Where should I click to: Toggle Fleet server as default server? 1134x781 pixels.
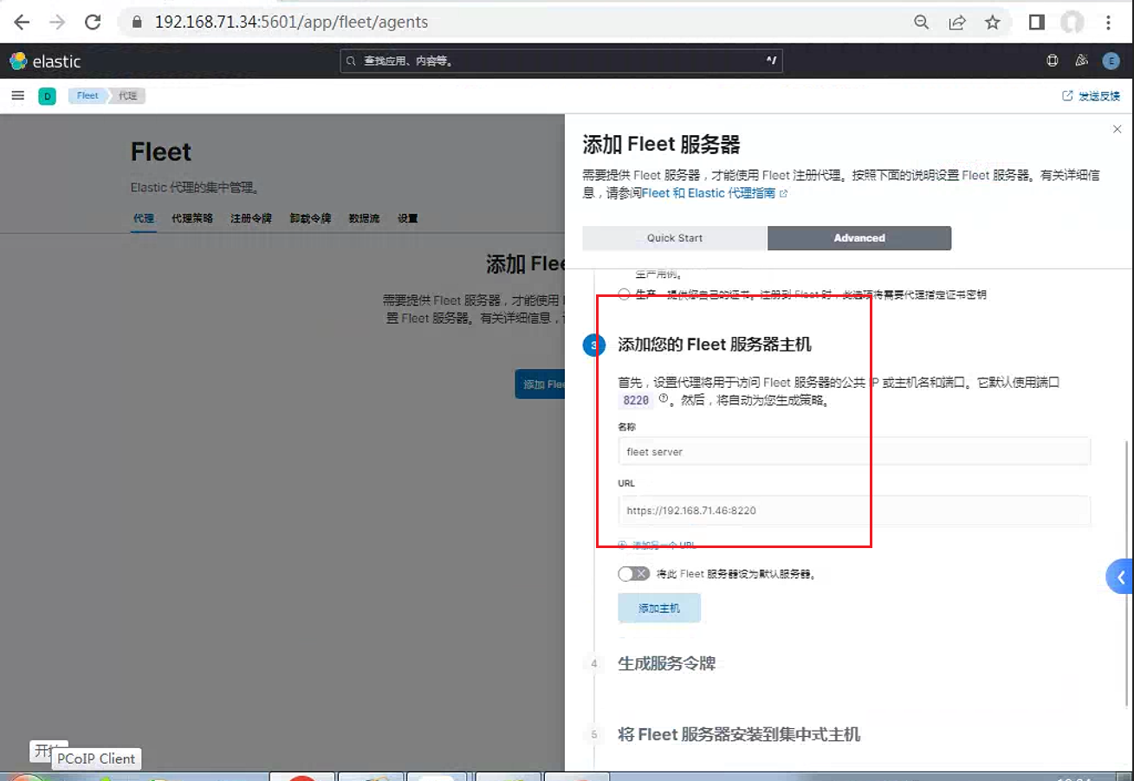pos(633,574)
